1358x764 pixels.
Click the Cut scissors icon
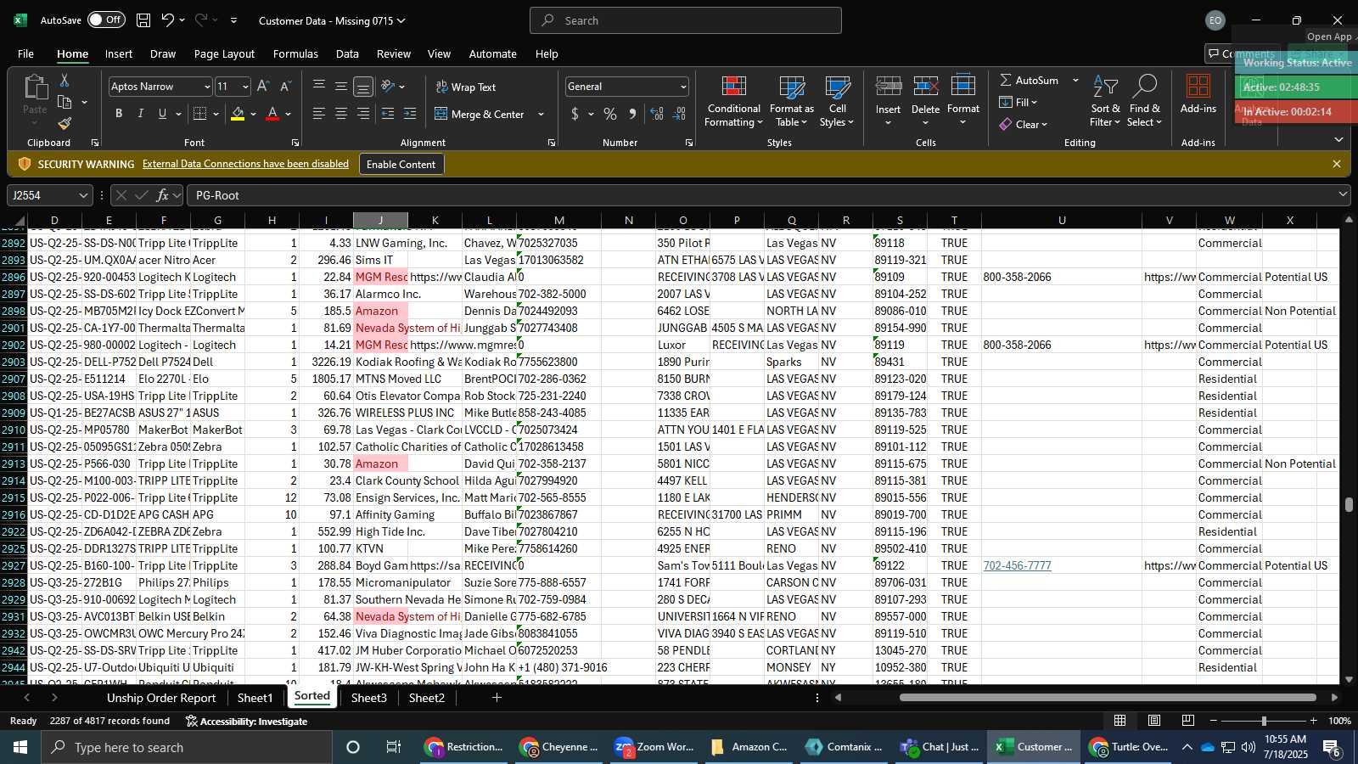click(x=65, y=80)
